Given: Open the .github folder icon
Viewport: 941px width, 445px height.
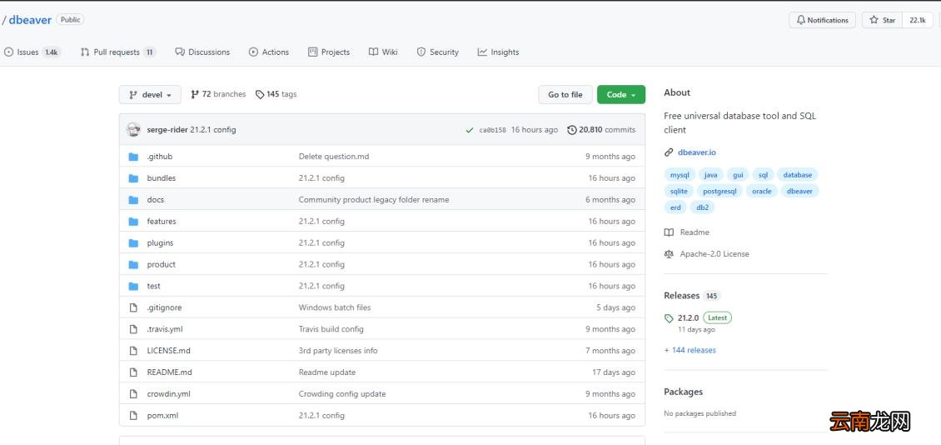Looking at the screenshot, I should [x=133, y=157].
